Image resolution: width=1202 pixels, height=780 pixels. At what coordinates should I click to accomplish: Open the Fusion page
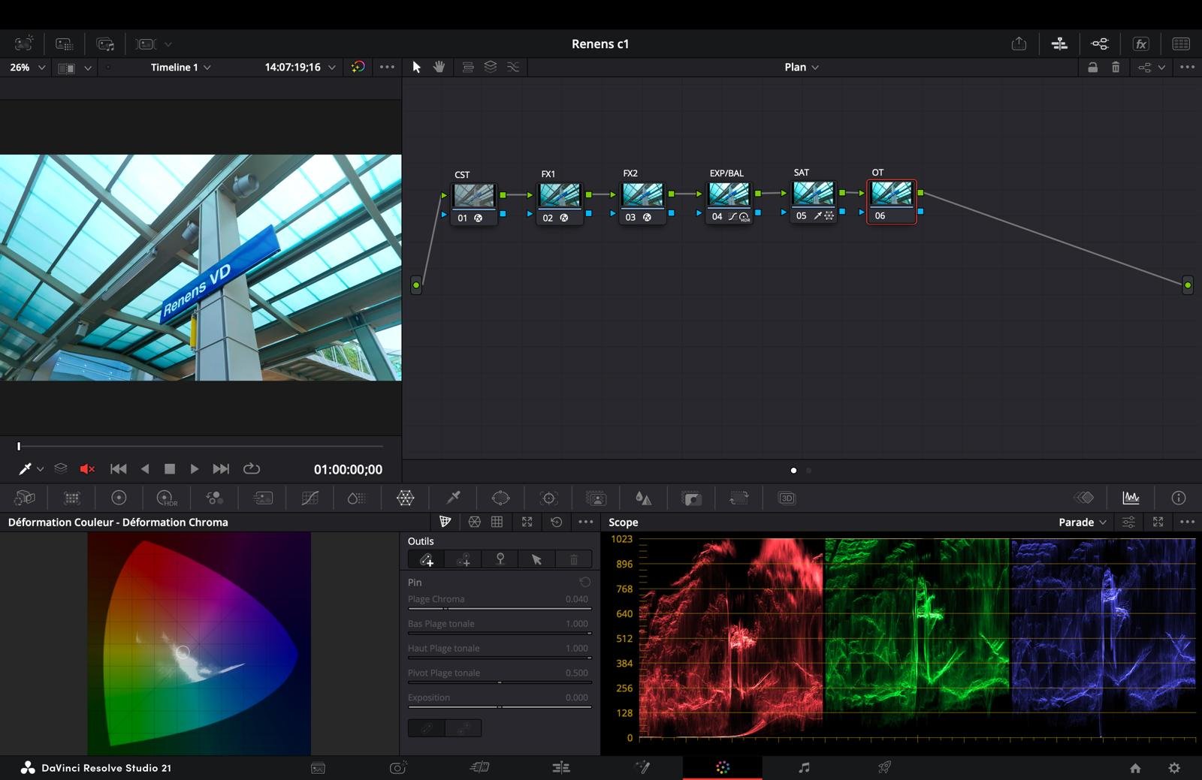pos(642,767)
